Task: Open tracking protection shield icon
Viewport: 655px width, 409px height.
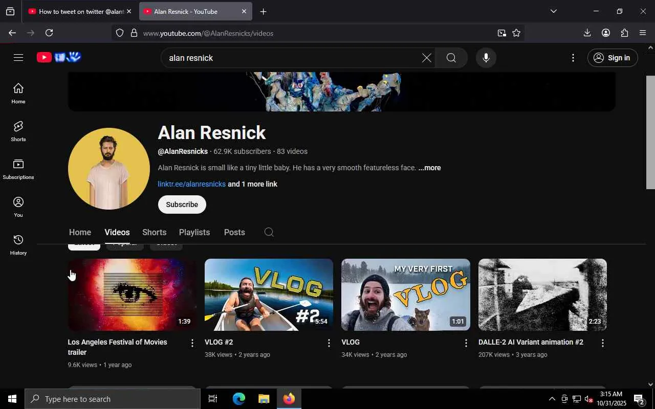Action: pyautogui.click(x=120, y=33)
